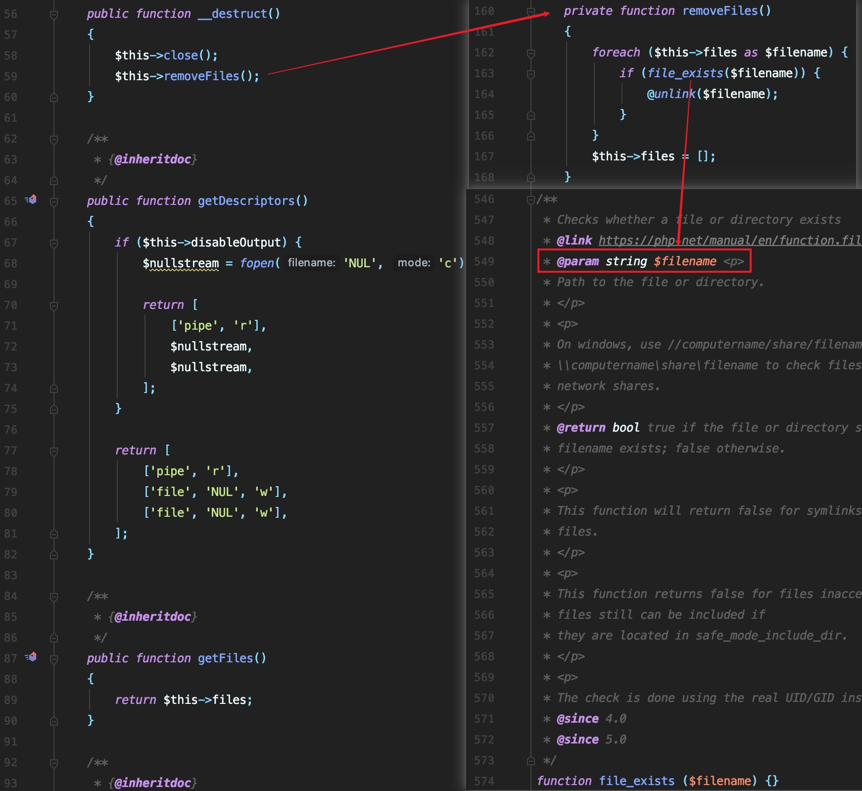The height and width of the screenshot is (791, 862).
Task: Click the @param string $filename doc line
Action: [x=644, y=261]
